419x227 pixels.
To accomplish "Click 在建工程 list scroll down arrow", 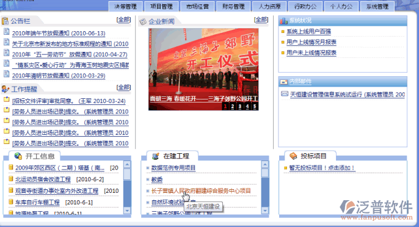I will (x=265, y=211).
